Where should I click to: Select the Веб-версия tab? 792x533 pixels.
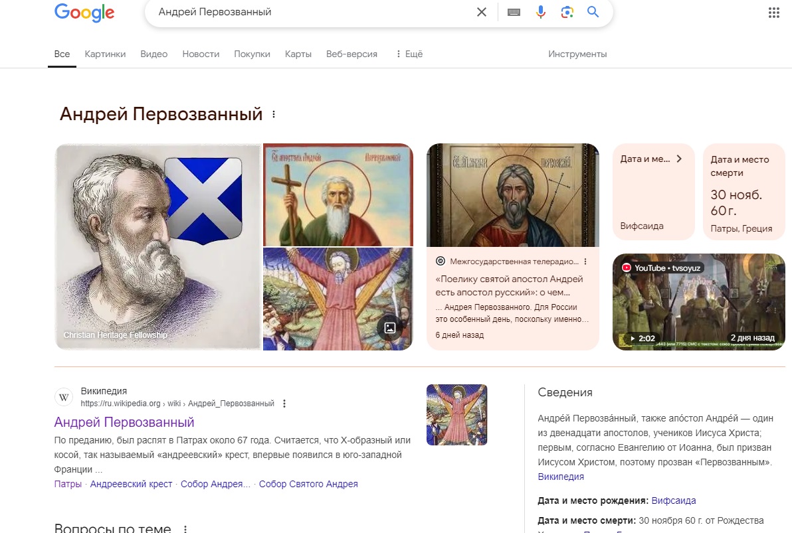point(351,54)
